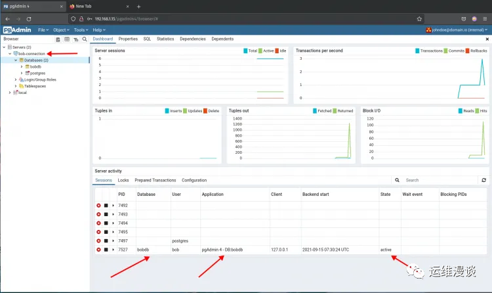Image resolution: width=492 pixels, height=293 pixels.
Task: Reload the browser page
Action: [29, 19]
